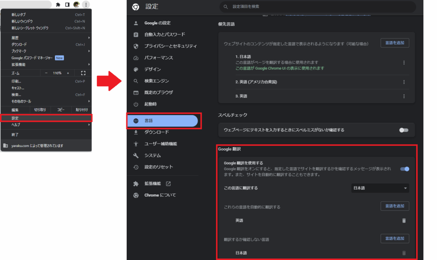Open more options for 1. 日本語
The image size is (437, 260).
(x=404, y=62)
